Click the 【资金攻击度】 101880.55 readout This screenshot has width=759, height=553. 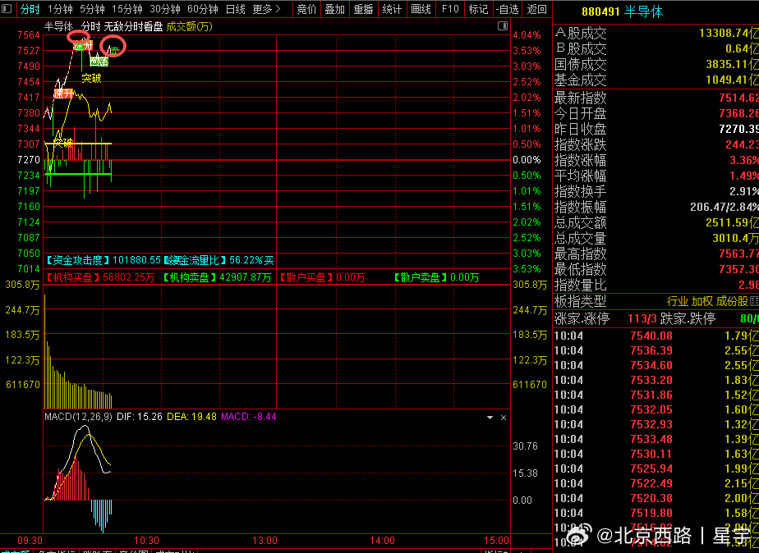tap(103, 261)
